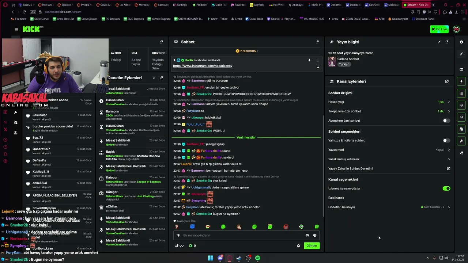Click the Kick logo
The width and height of the screenshot is (468, 263).
(33, 29)
